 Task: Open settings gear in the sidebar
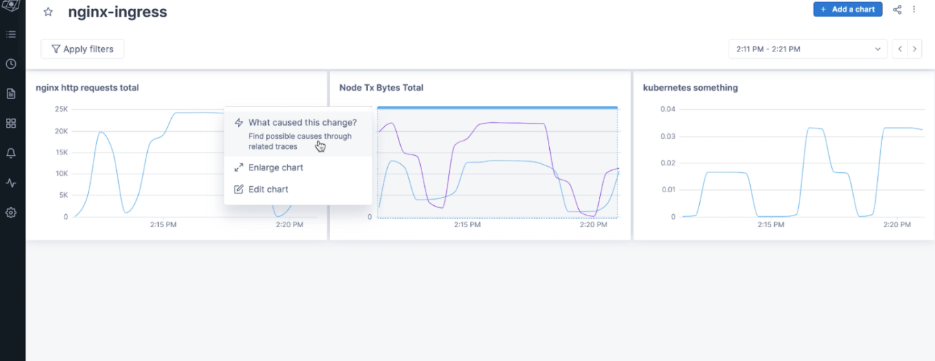coord(11,213)
